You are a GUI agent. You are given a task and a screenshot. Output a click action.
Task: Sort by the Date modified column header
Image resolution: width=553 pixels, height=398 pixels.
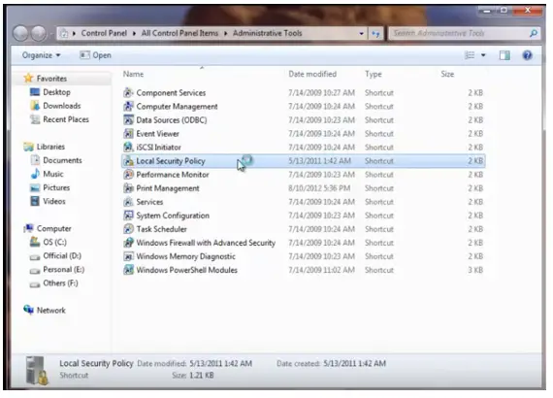(x=312, y=74)
